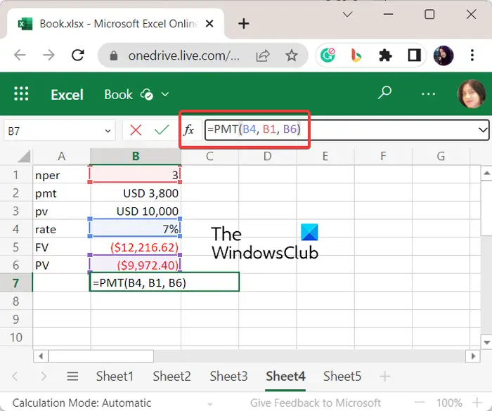Open the Book file name dropdown chevron
Viewport: 492px width, 411px height.
point(165,94)
